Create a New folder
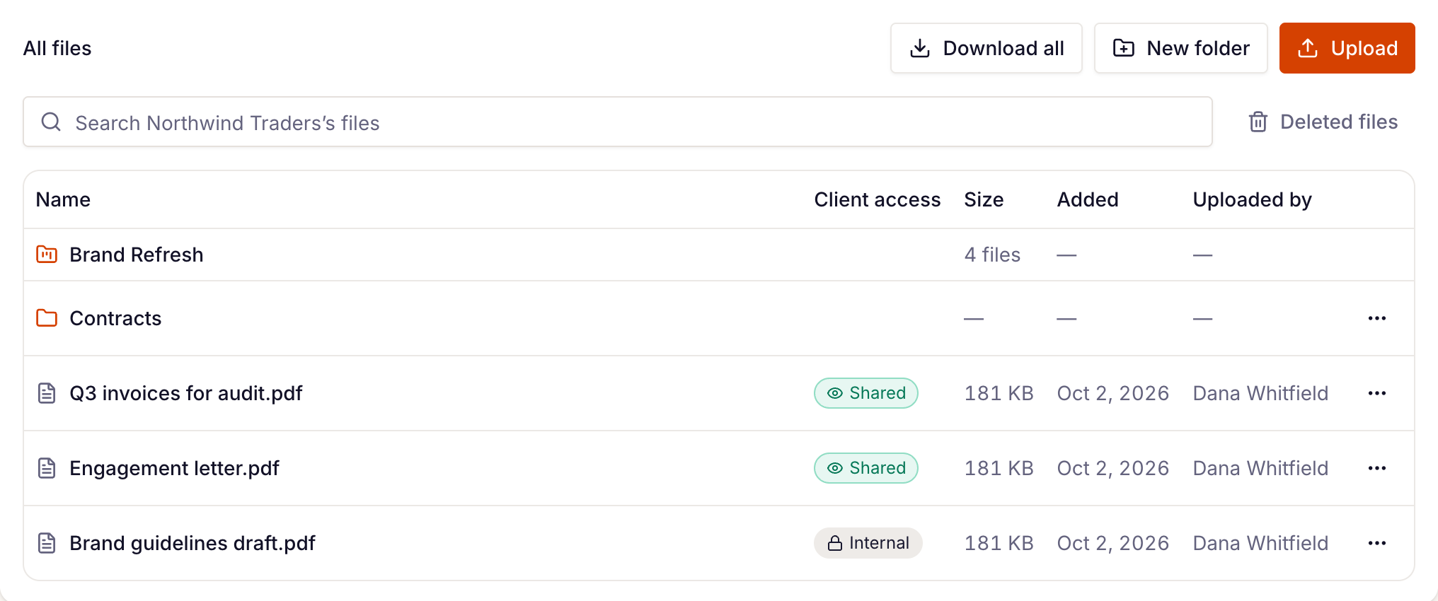 pyautogui.click(x=1181, y=48)
